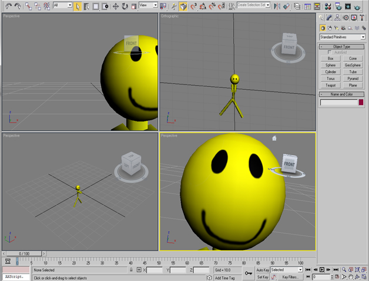Select the Select and Rotate tool
The height and width of the screenshot is (281, 369).
(125, 6)
